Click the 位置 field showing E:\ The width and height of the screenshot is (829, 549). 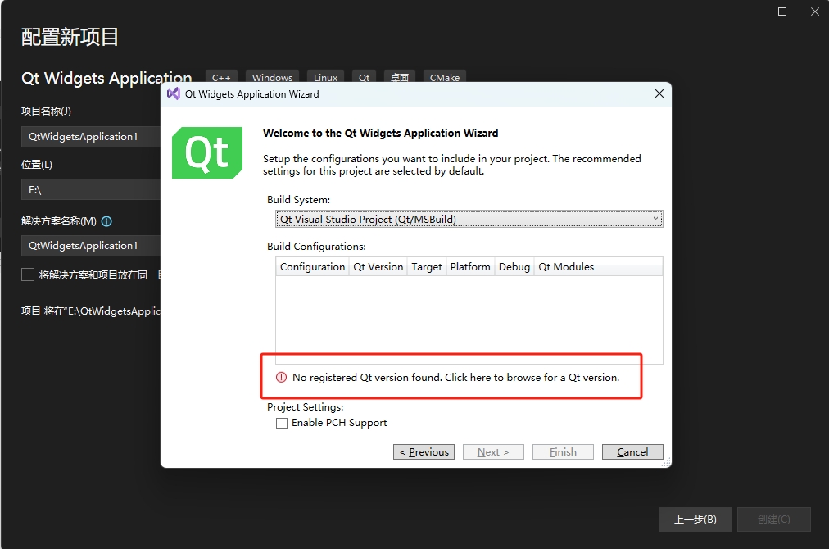click(90, 189)
